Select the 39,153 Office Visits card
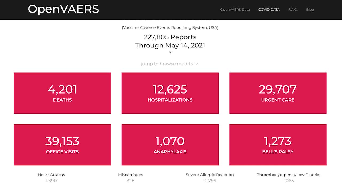 coord(62,145)
